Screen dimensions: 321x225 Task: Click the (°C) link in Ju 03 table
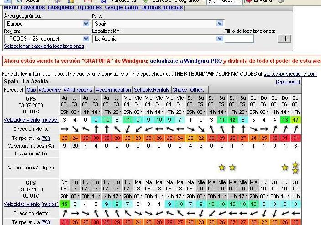coord(46,138)
